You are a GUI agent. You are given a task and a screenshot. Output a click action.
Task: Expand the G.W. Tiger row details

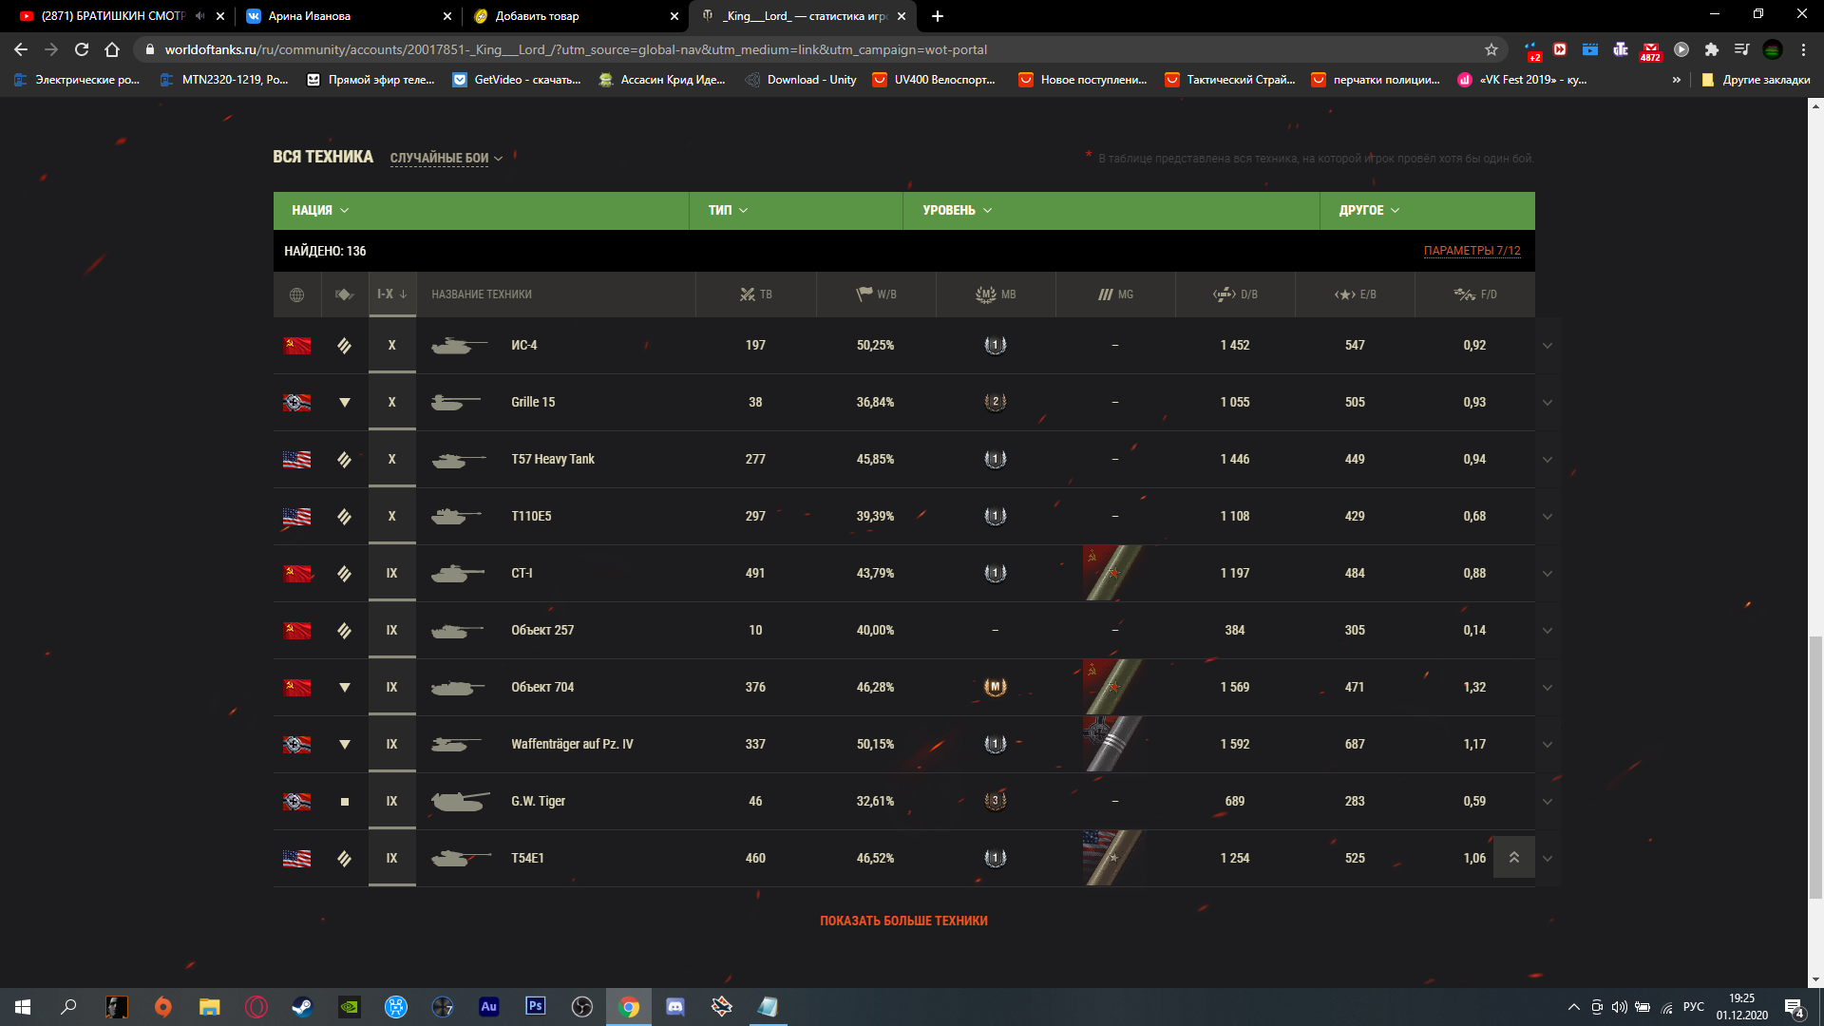pos(1548,802)
